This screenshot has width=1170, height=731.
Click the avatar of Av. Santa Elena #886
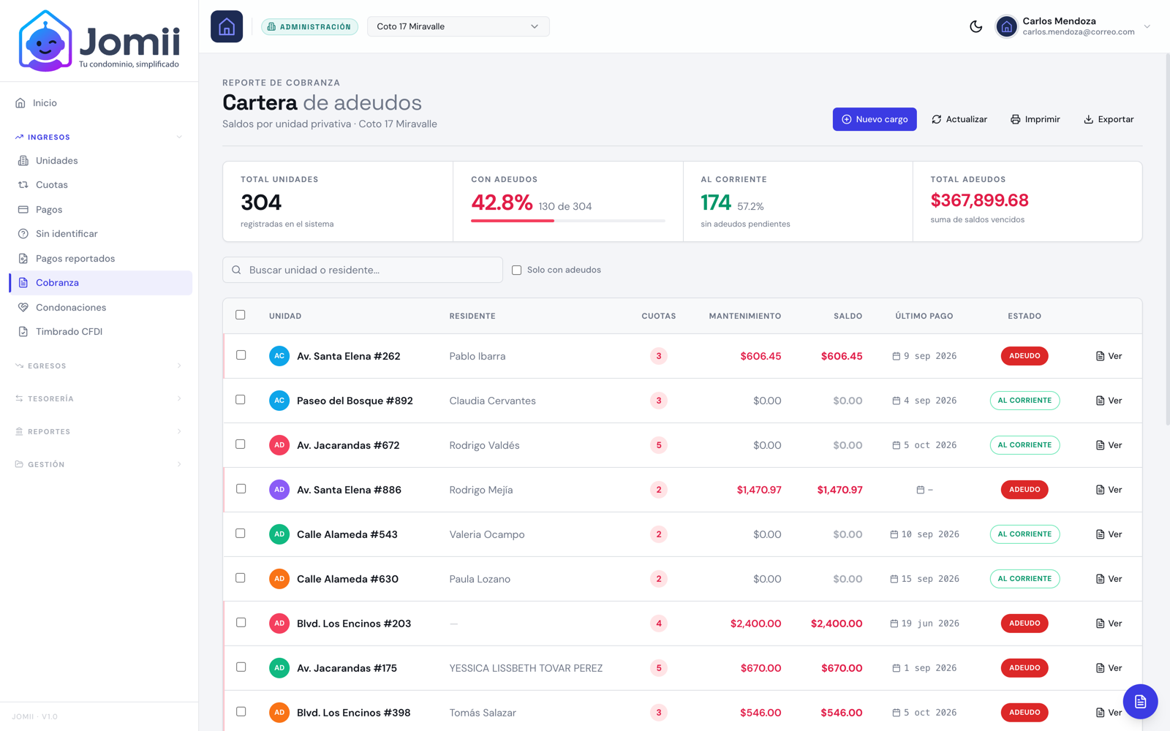[x=279, y=490]
